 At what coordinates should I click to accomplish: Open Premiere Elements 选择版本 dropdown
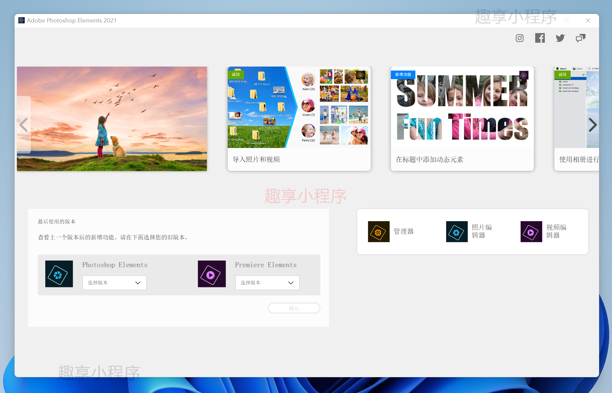coord(267,283)
